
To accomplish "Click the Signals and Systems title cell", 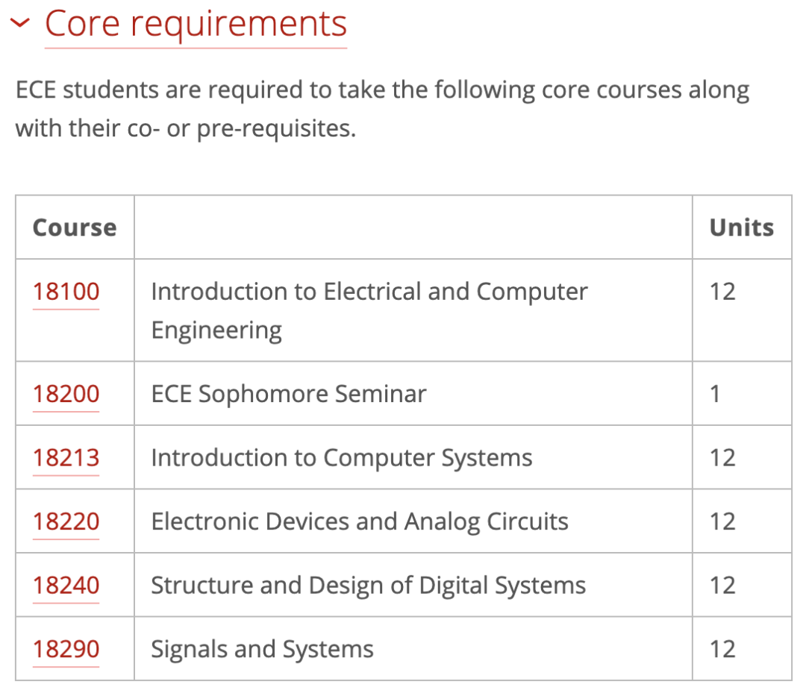I will 262,649.
